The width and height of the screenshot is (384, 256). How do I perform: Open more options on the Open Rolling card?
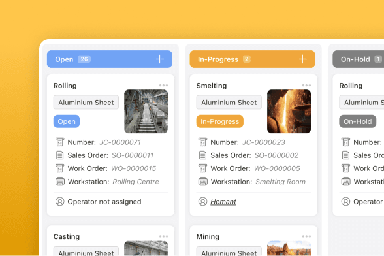tap(163, 86)
